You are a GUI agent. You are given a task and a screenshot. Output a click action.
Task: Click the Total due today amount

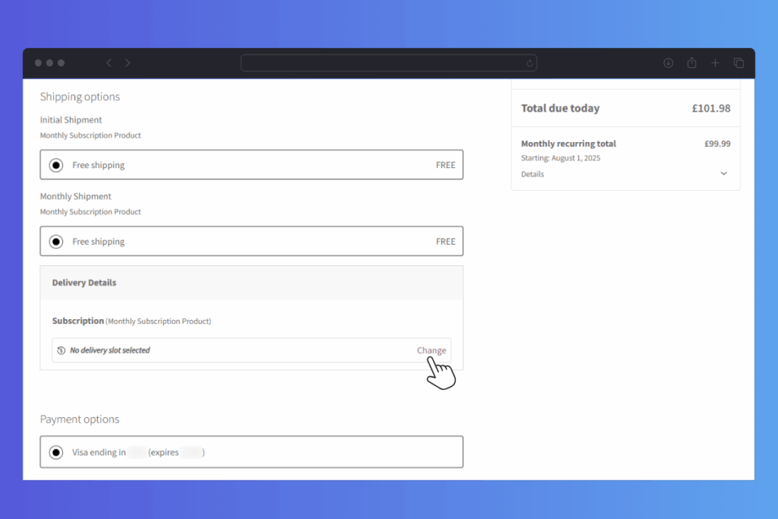click(x=711, y=108)
